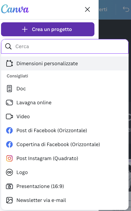Screen dimensions: 131x211
Task: Click the custom dimensions resize icon
Action: (x=9, y=63)
